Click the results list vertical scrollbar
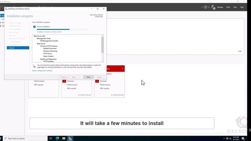 [x=102, y=45]
